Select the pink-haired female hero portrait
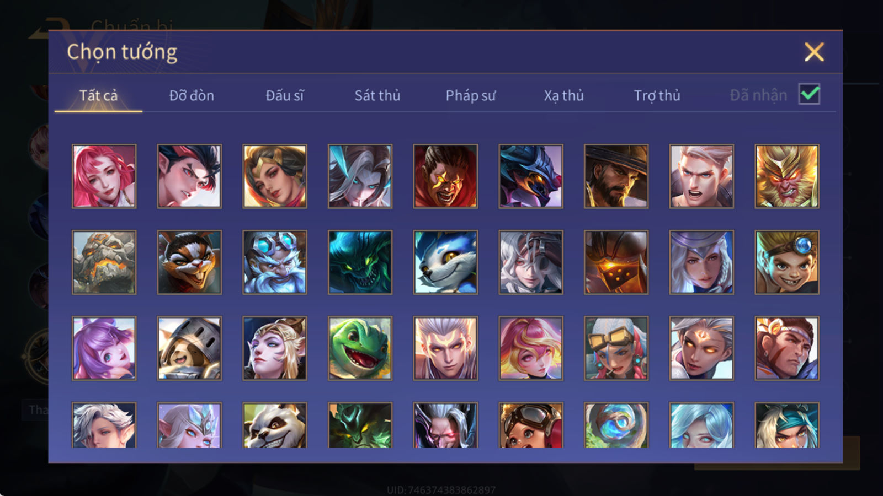 [104, 176]
